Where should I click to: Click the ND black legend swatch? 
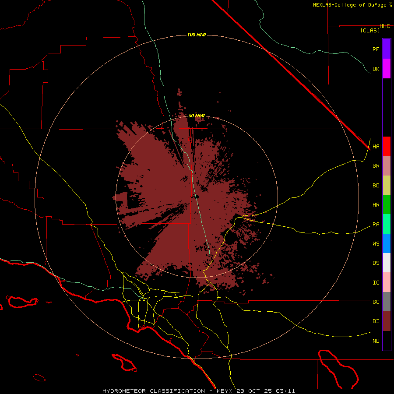387,341
